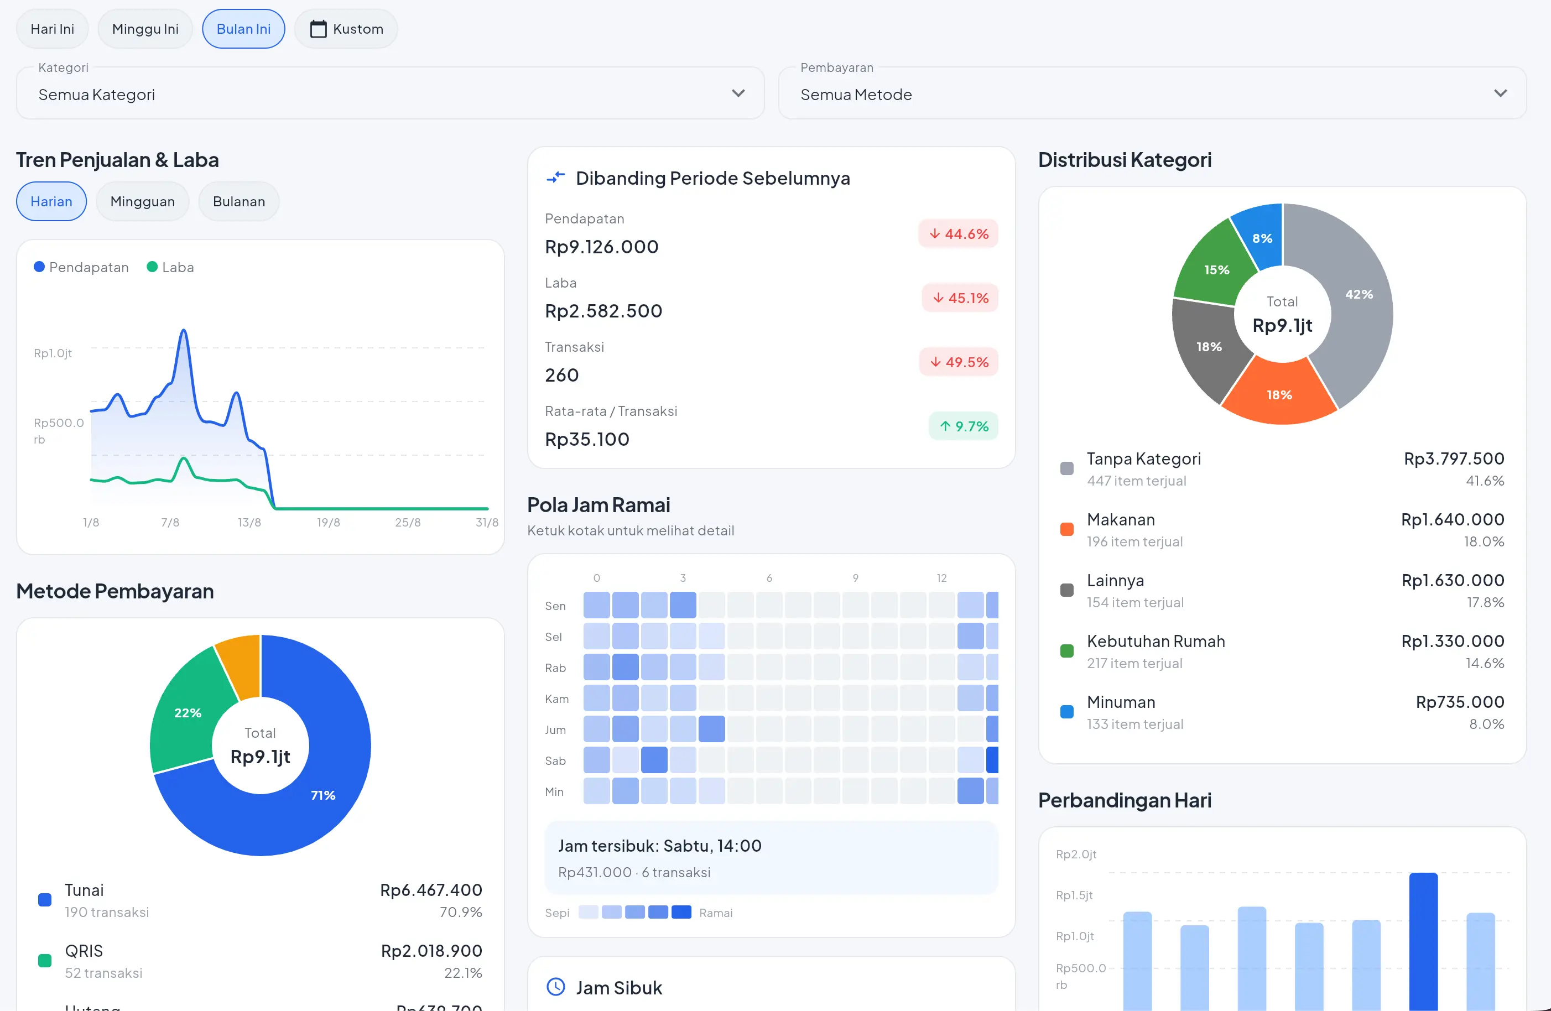Image resolution: width=1551 pixels, height=1011 pixels.
Task: Tap the Rab heatmap cell at hour 1
Action: pos(626,667)
